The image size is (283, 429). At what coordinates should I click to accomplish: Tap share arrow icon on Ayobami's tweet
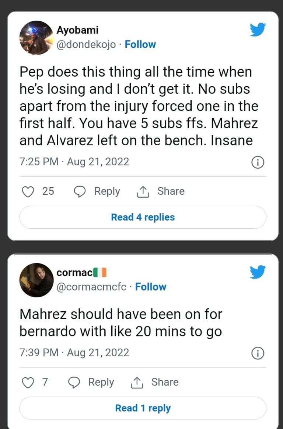click(x=143, y=192)
